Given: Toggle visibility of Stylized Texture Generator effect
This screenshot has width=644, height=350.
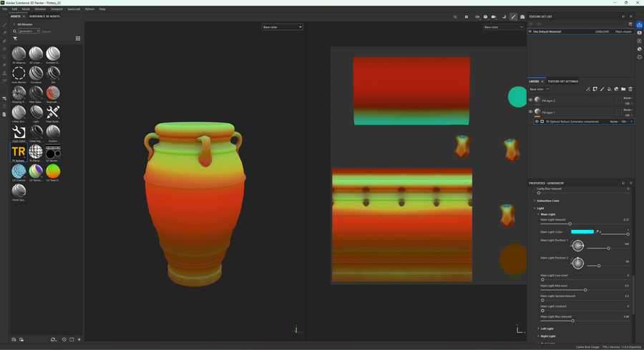Looking at the screenshot, I should coord(537,121).
